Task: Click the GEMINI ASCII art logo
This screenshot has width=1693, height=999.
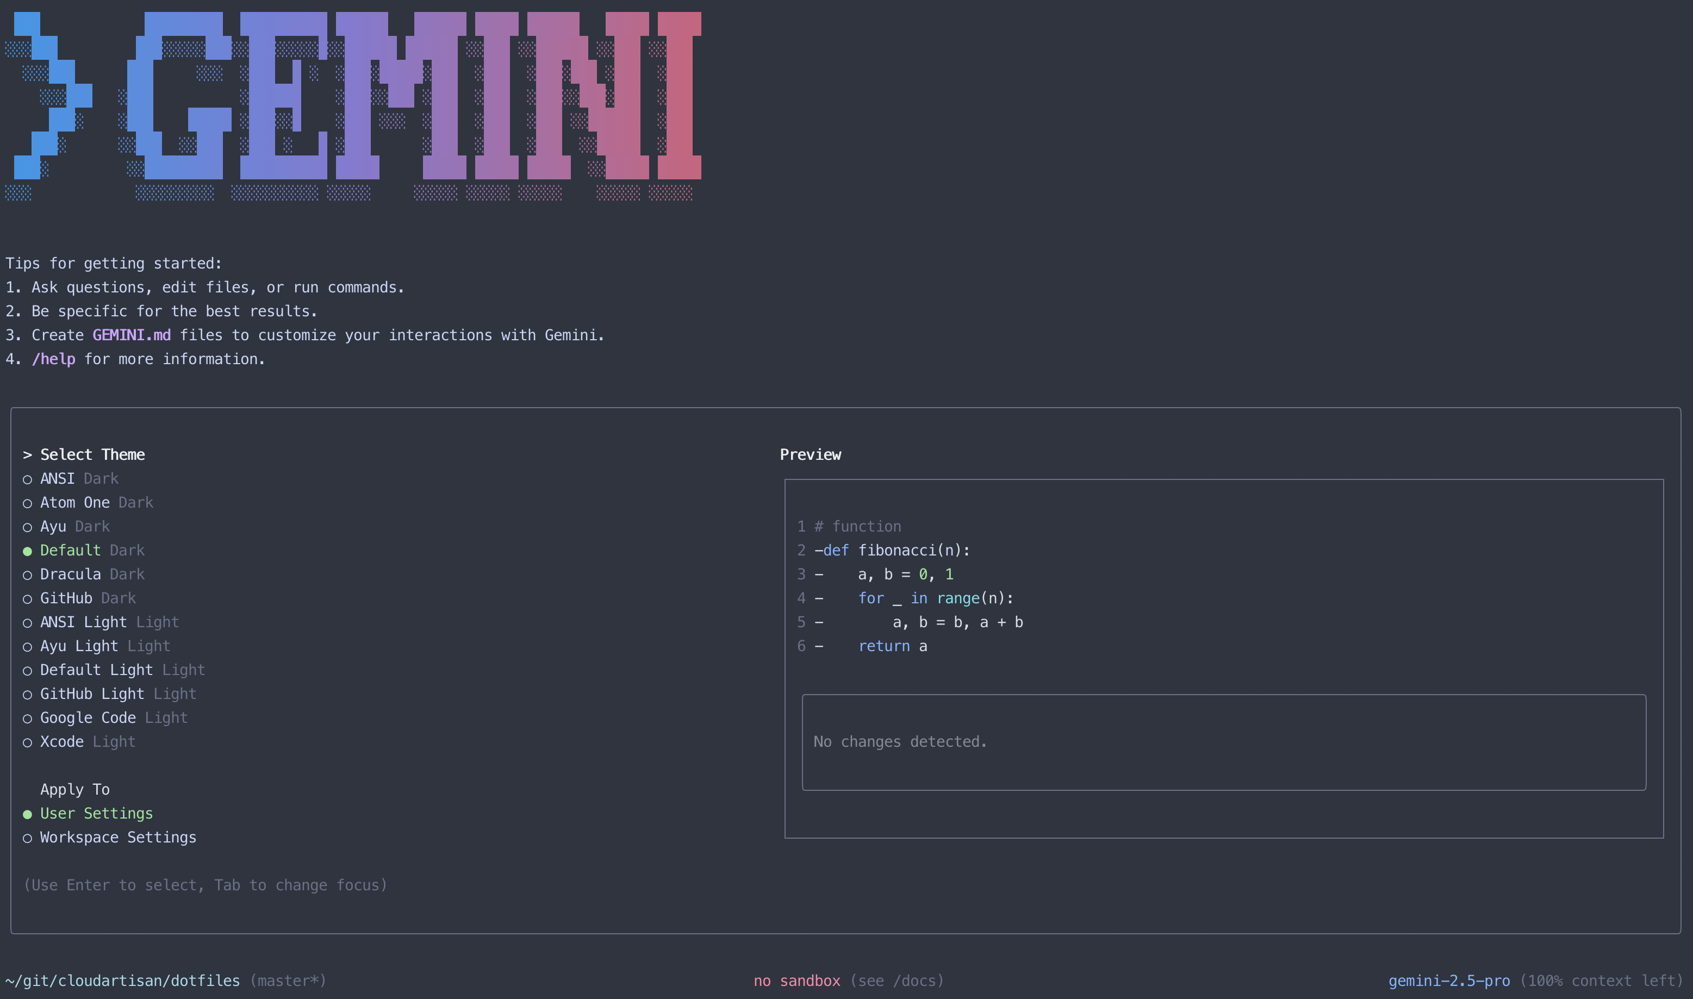Action: (x=353, y=107)
